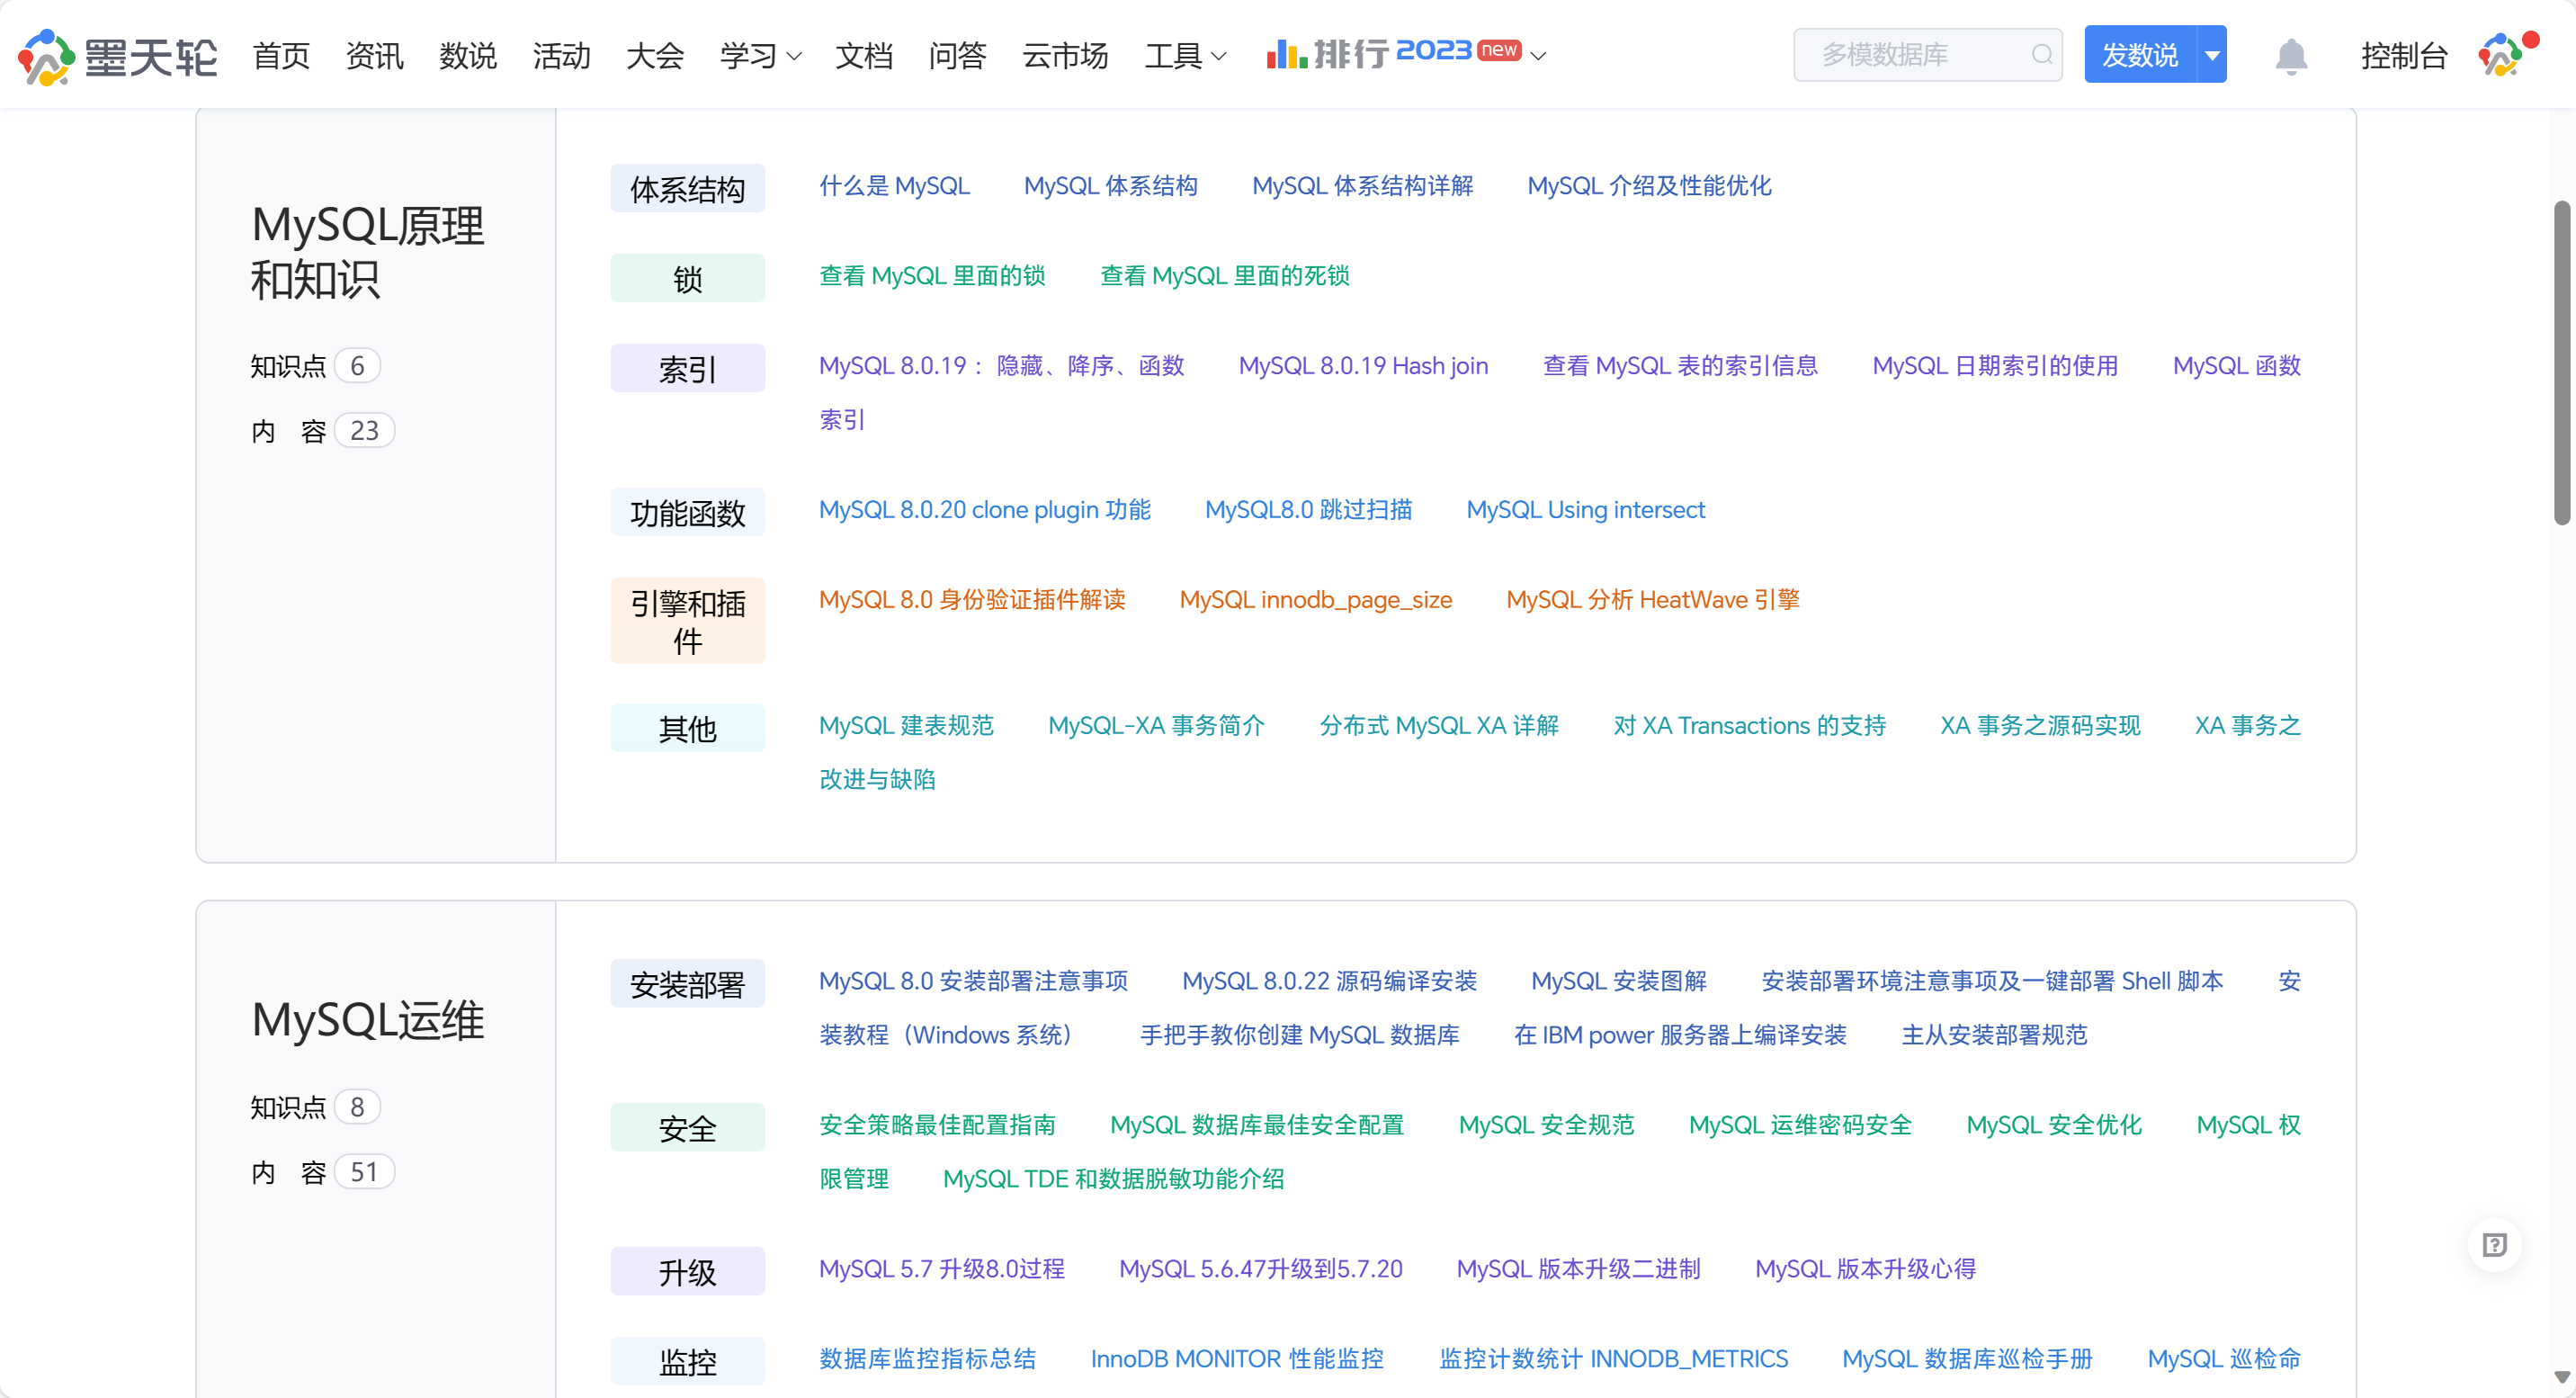The height and width of the screenshot is (1398, 2576).
Task: Open the 控制台 link
Action: tap(2404, 55)
